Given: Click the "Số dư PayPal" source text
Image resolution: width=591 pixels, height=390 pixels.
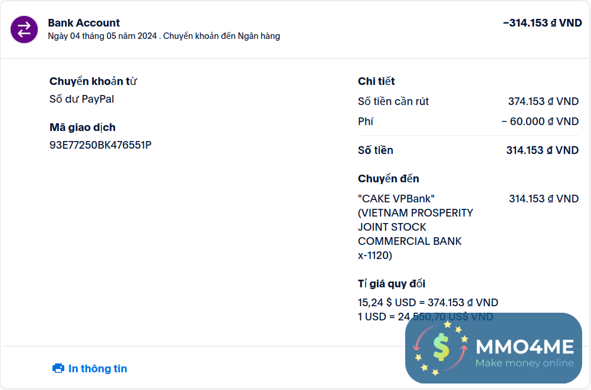Looking at the screenshot, I should (x=81, y=99).
